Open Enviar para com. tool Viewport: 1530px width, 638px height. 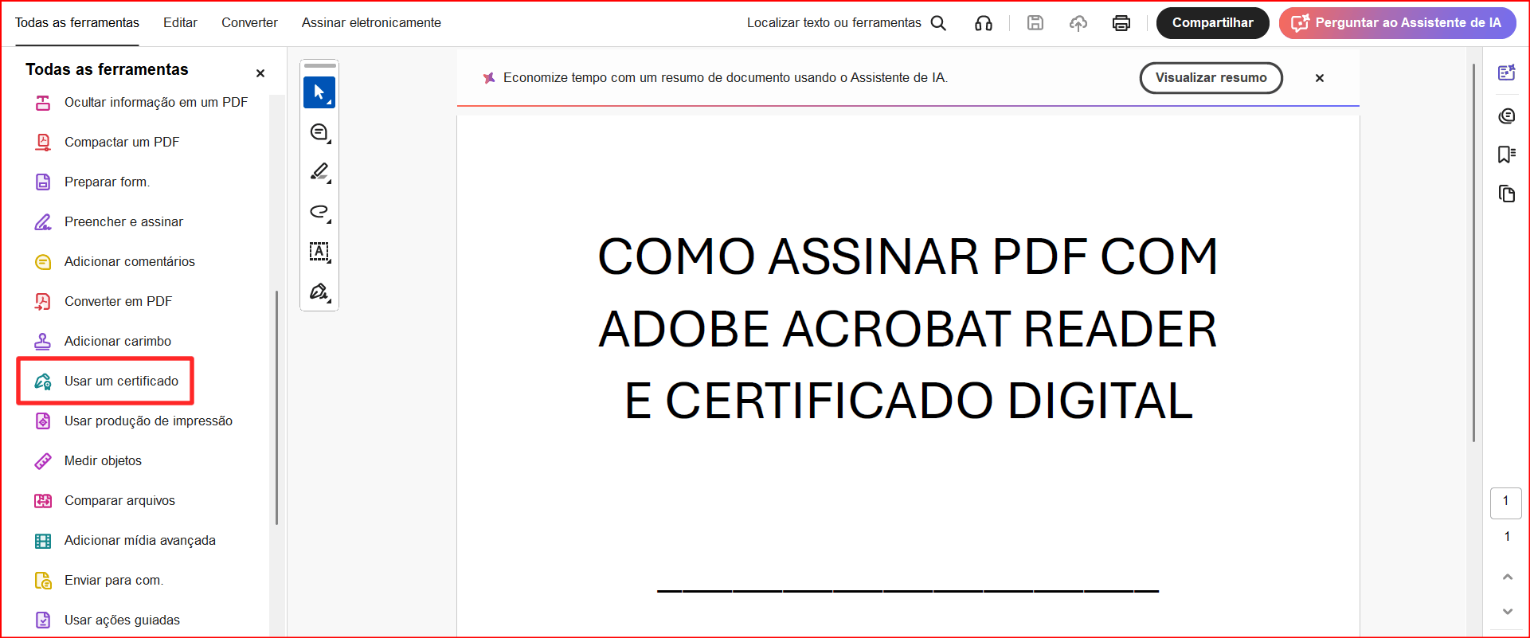(99, 580)
